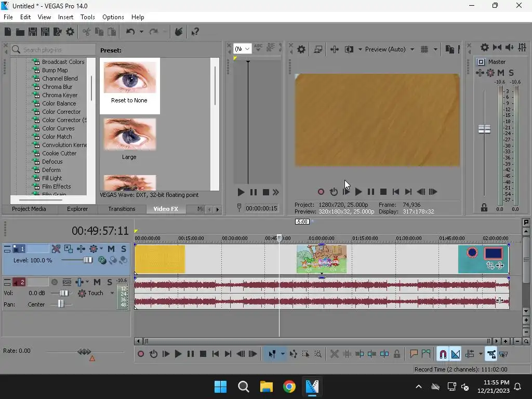Switch to Transitions tab
The image size is (532, 399).
click(122, 209)
